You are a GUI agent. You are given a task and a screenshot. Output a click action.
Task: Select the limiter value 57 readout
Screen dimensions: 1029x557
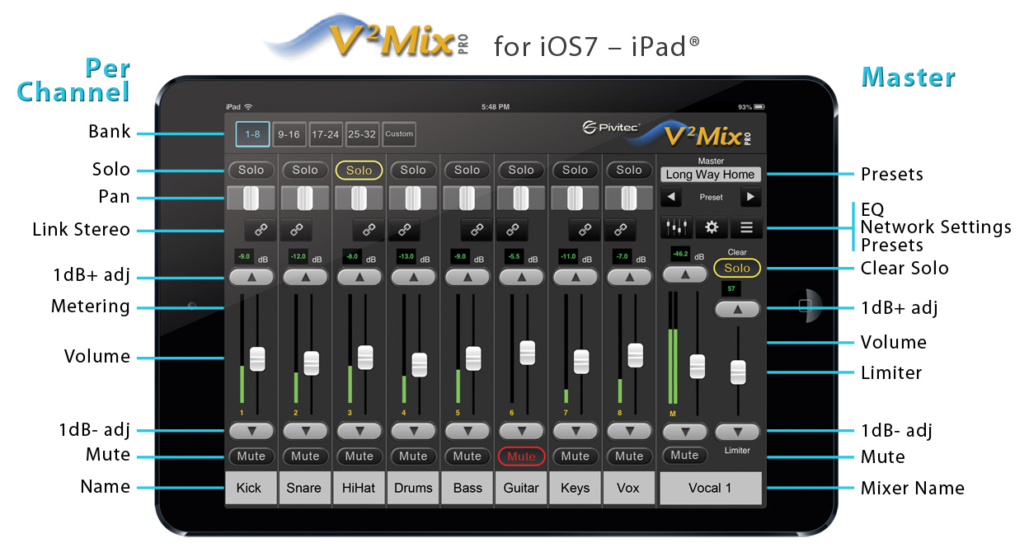pos(731,289)
